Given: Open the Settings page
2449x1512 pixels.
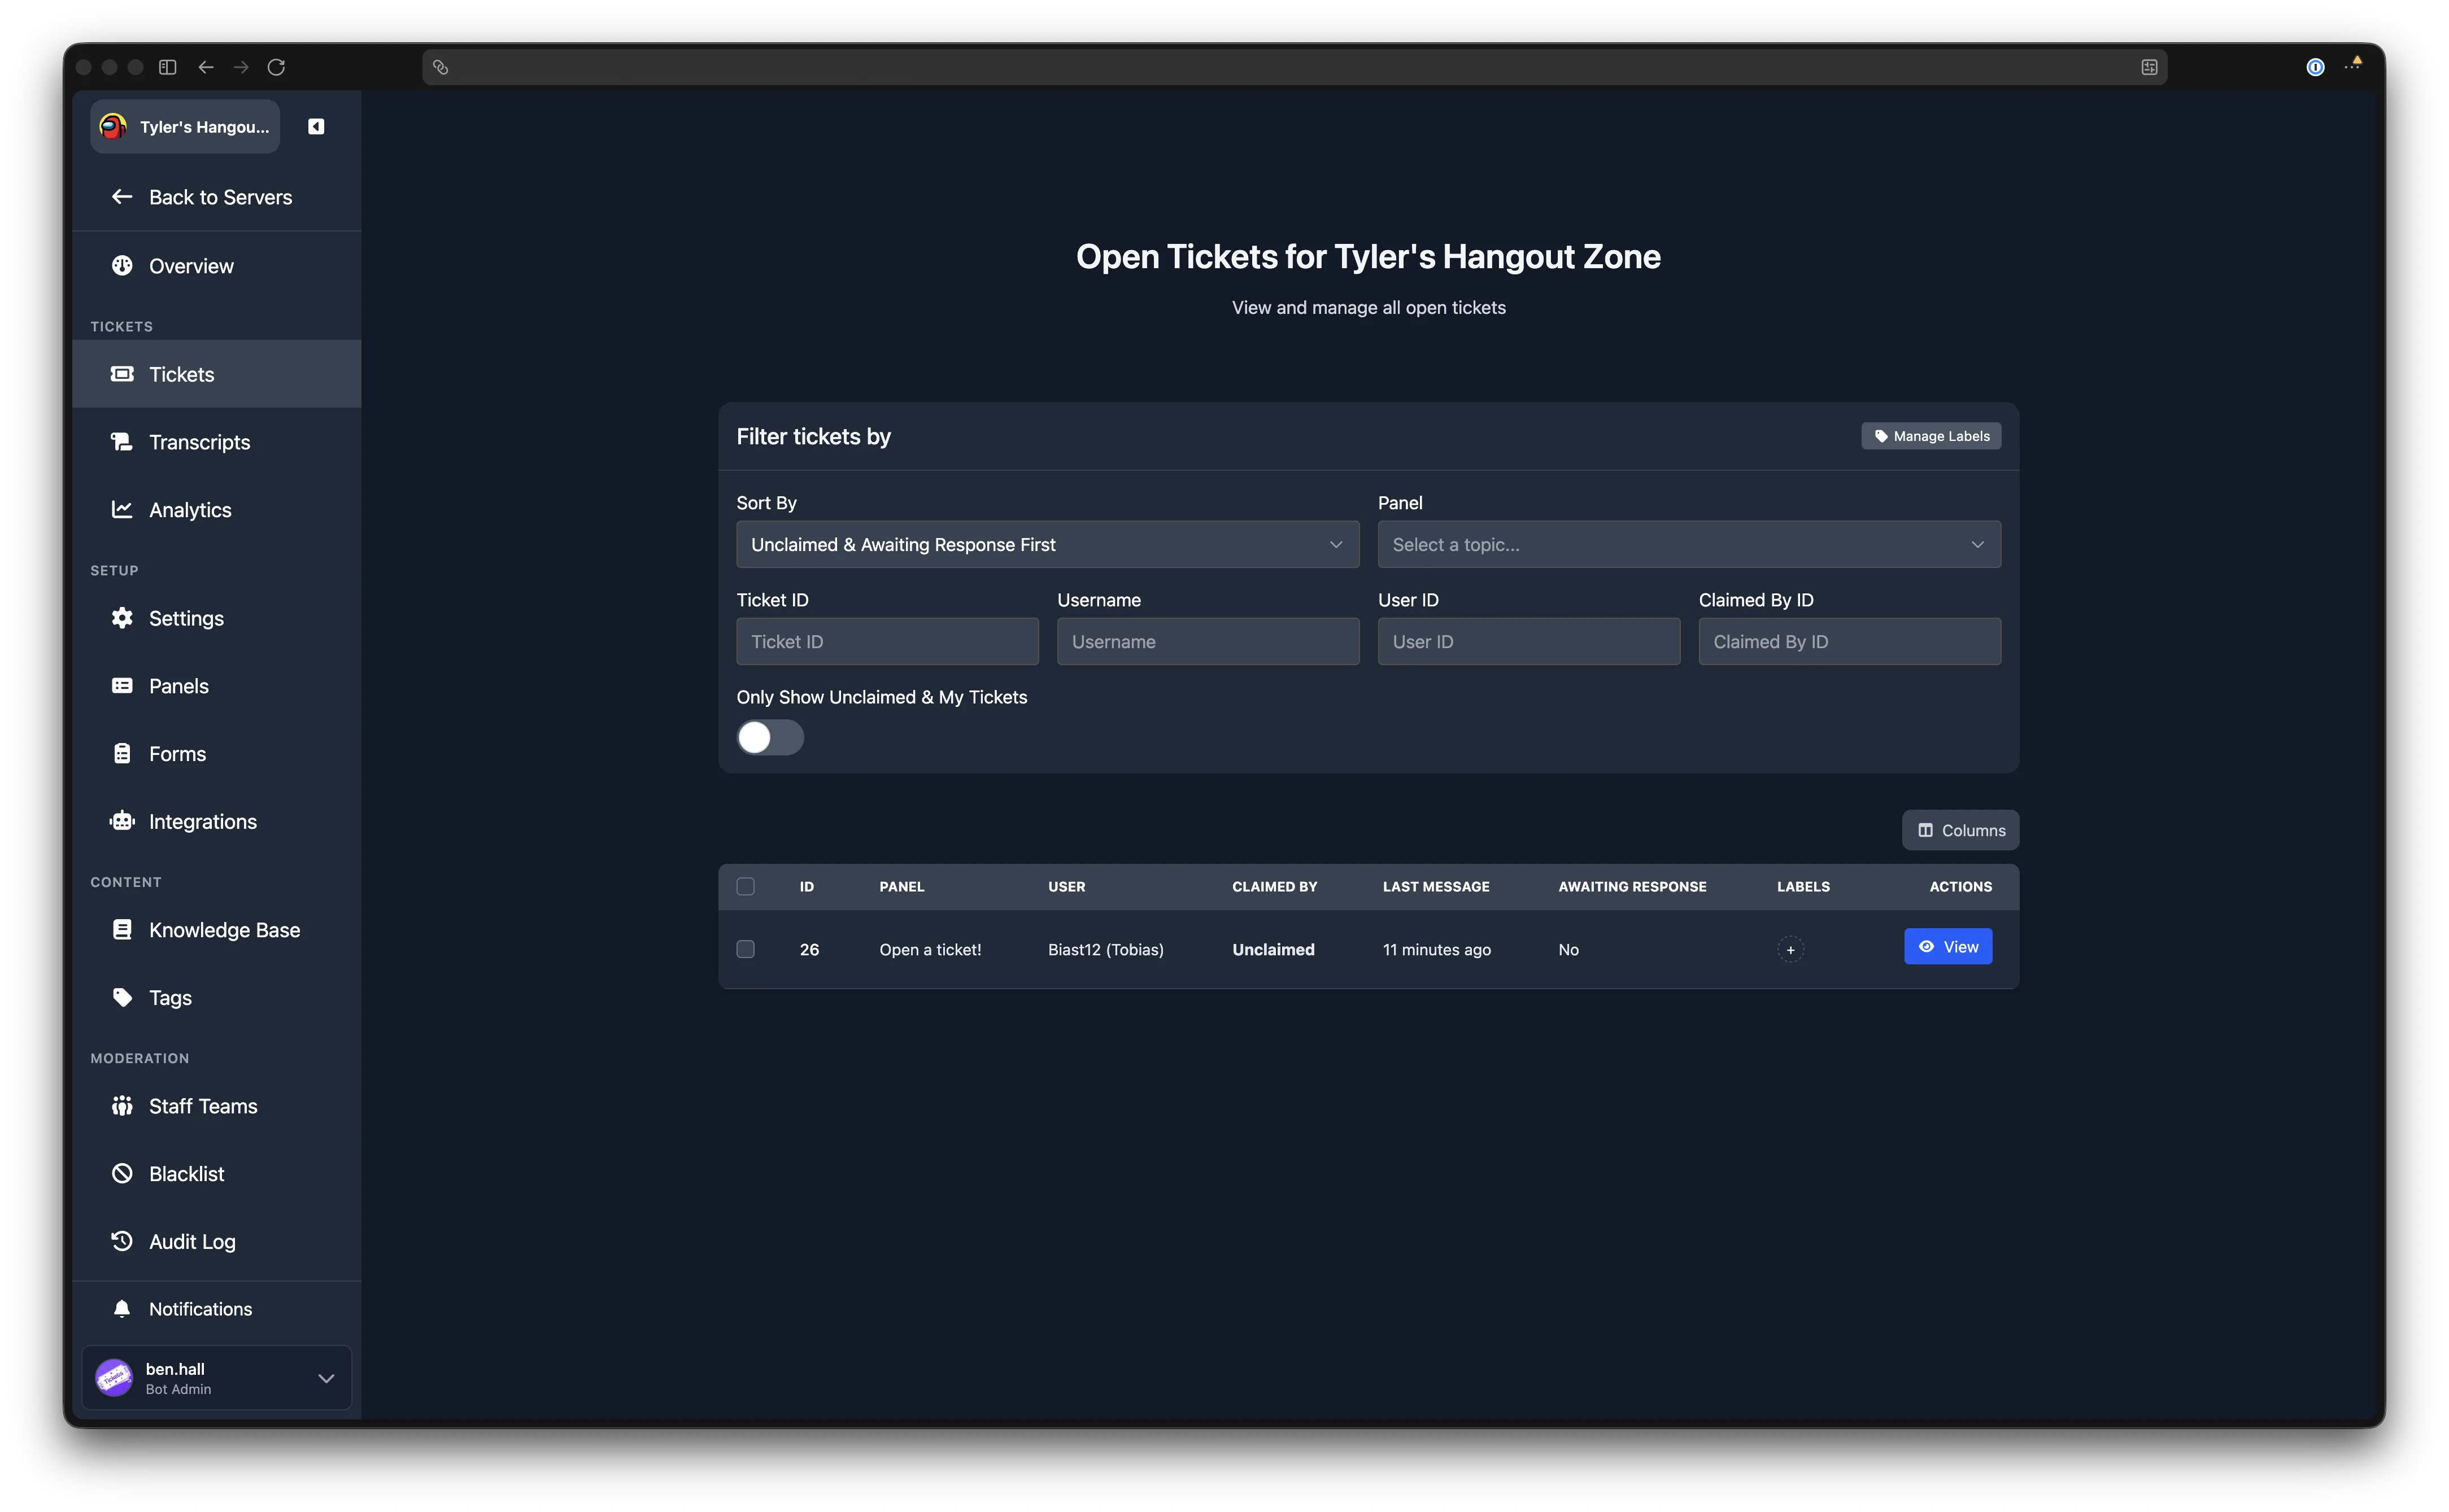Looking at the screenshot, I should click(217, 618).
